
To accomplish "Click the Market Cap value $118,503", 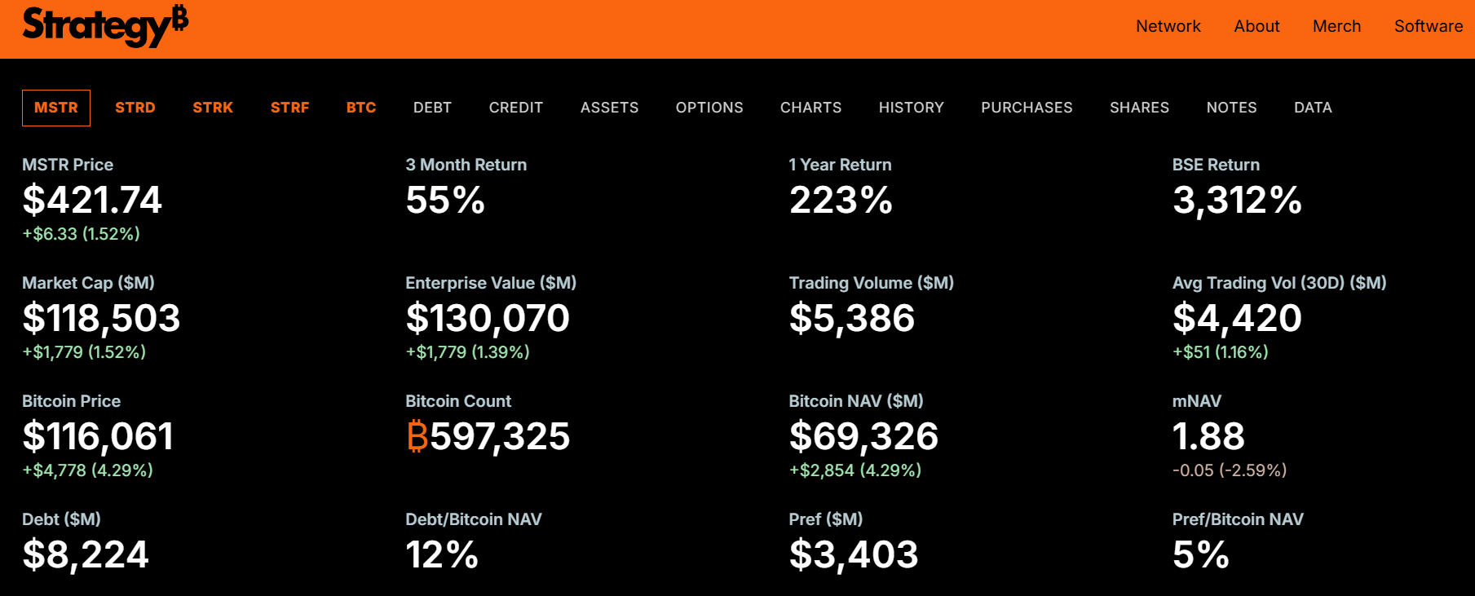I will [x=101, y=319].
